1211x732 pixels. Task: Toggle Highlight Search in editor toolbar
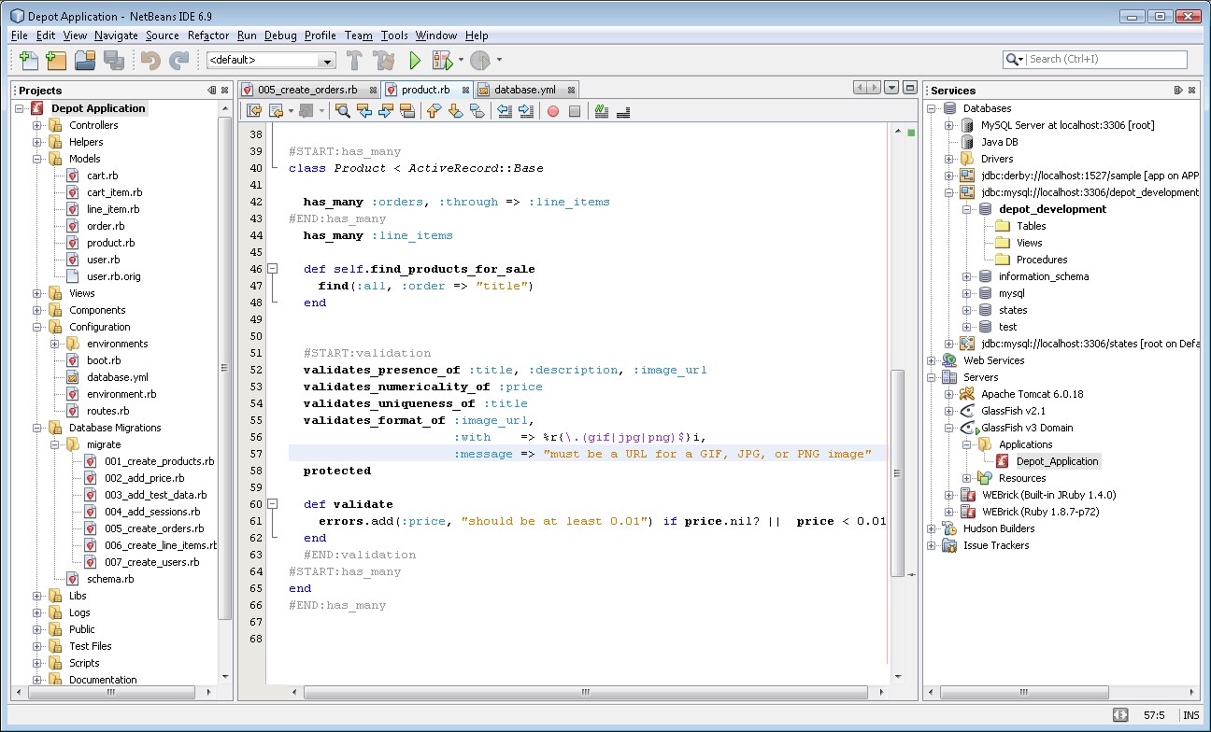tap(407, 111)
